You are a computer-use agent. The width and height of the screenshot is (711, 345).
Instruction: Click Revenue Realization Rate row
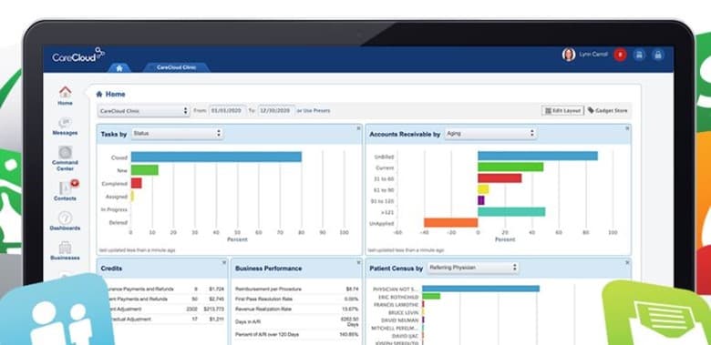coord(296,309)
